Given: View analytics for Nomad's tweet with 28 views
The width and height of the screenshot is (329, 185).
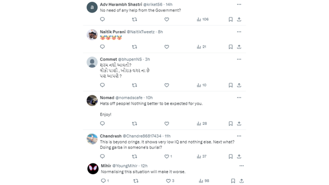Looking at the screenshot, I should 202,123.
